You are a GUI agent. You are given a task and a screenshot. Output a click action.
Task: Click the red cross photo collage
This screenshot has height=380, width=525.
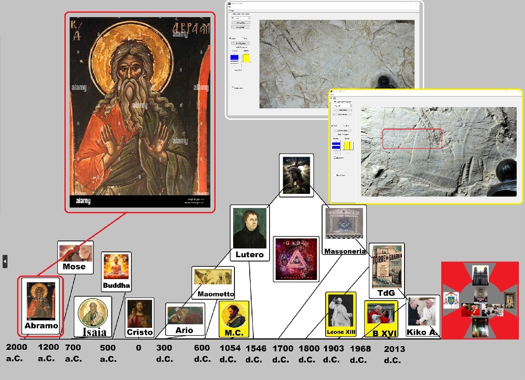[480, 300]
